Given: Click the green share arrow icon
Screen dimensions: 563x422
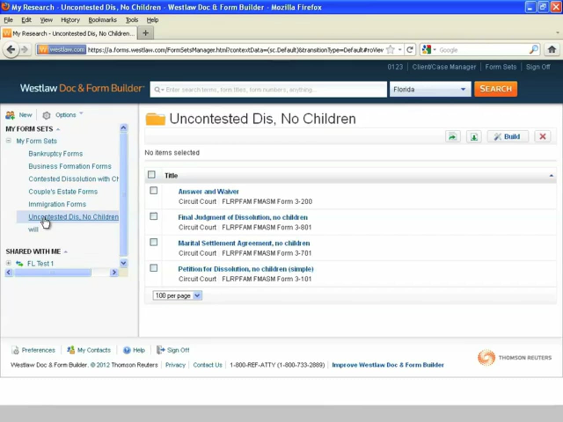Looking at the screenshot, I should point(453,137).
